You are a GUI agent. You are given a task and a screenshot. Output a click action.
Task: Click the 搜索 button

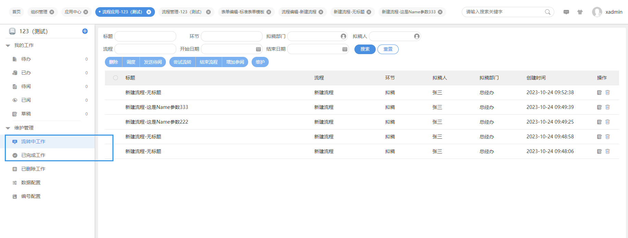pos(365,49)
